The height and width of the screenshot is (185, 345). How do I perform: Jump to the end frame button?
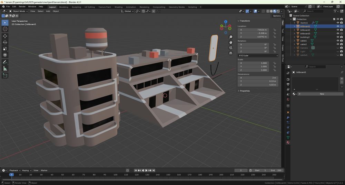pos(154,170)
